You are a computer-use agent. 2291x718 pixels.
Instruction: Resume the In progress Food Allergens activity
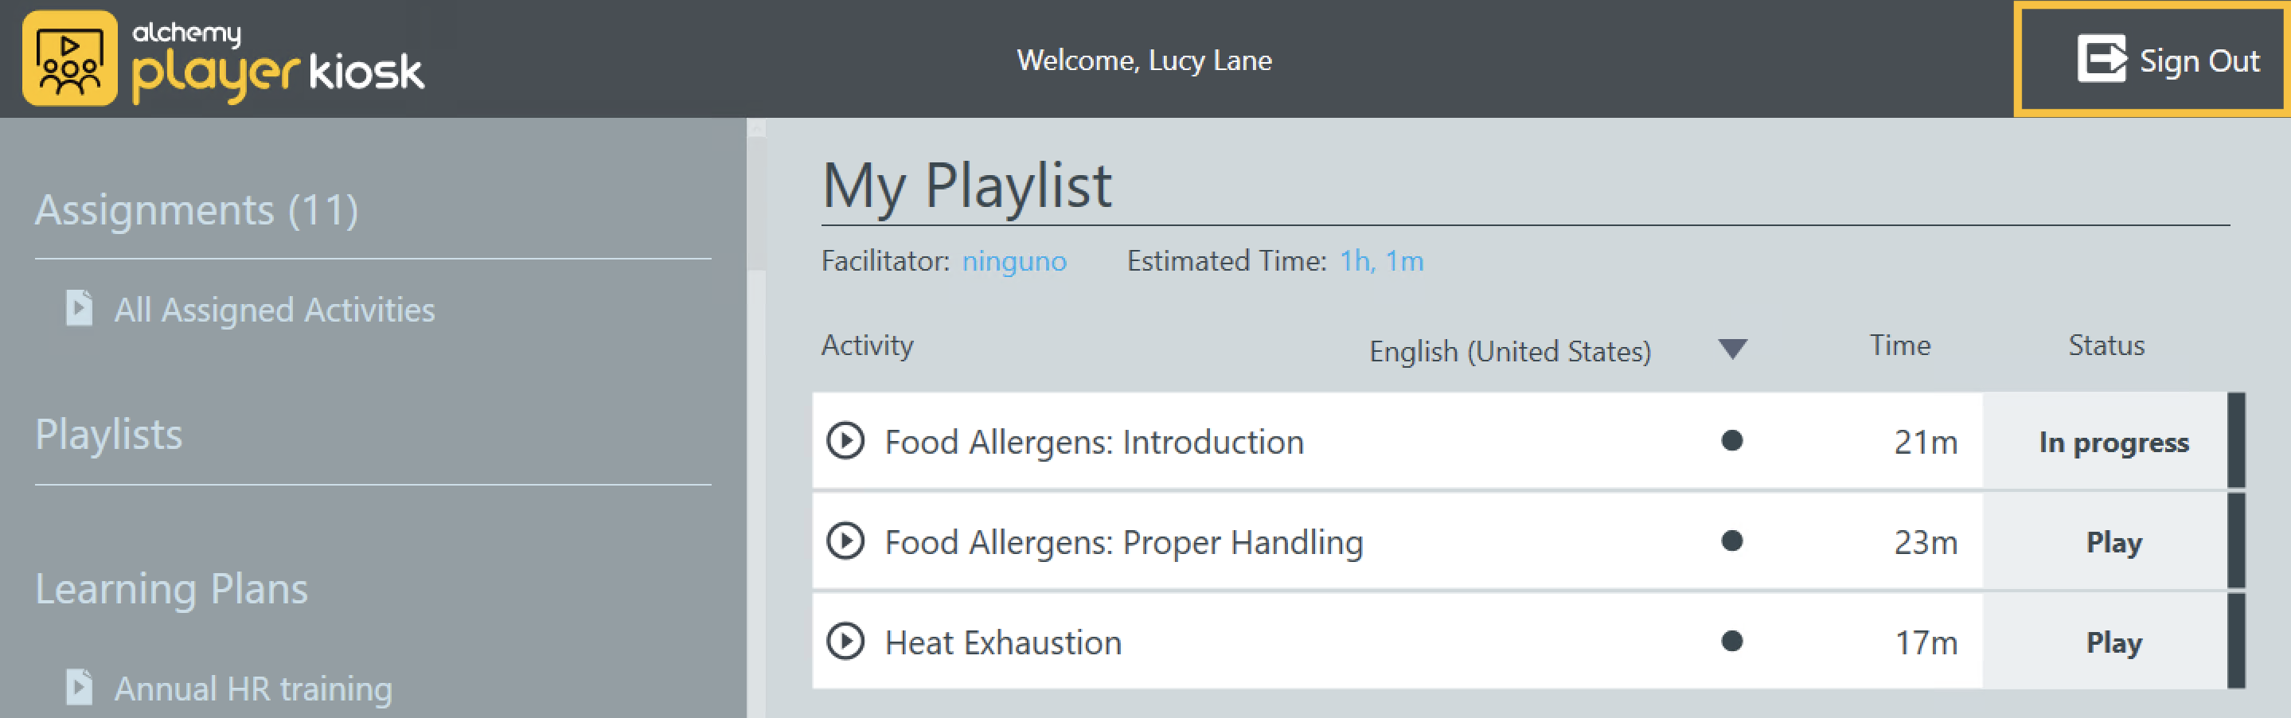click(x=2113, y=443)
